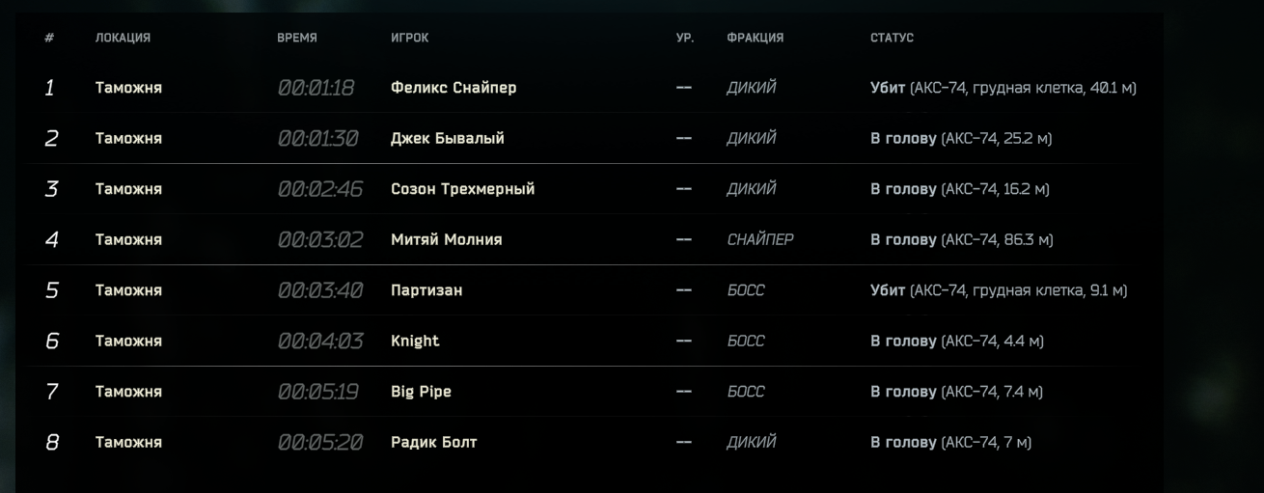Click the ФРАКЦИЯ column header
Screen dimensions: 1264x493
tap(755, 38)
